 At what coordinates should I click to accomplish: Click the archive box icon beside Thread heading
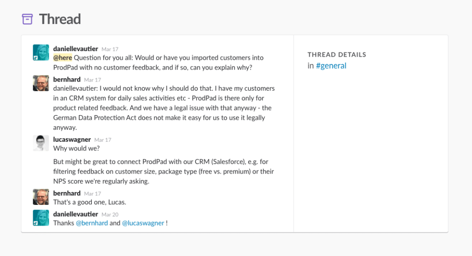coord(28,19)
